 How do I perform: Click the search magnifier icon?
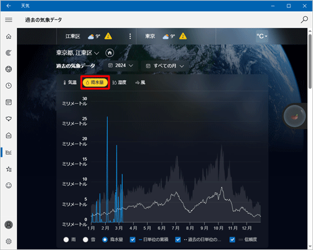pos(304,20)
